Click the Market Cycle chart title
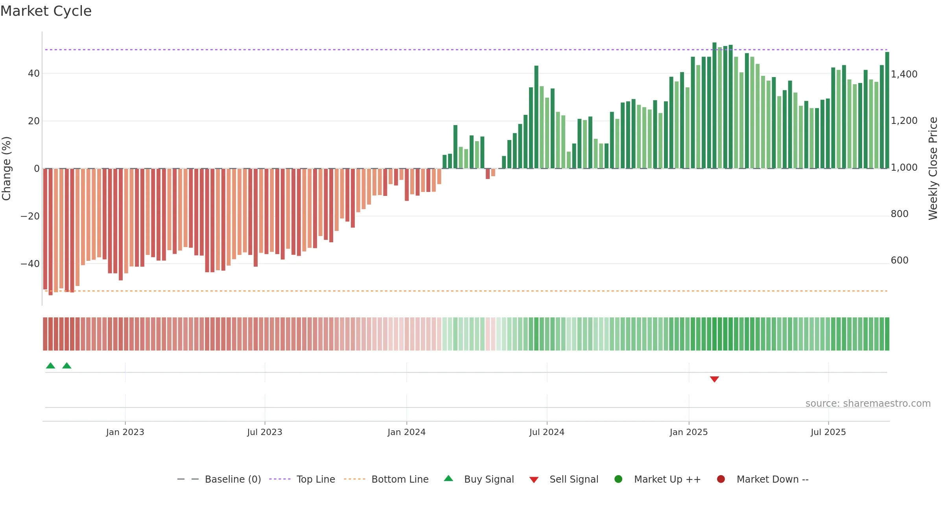Viewport: 944px width, 531px height. (x=46, y=11)
